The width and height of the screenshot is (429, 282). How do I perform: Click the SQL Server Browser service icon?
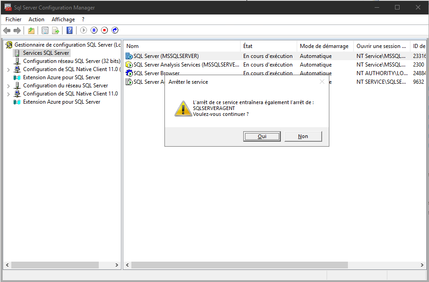[129, 73]
